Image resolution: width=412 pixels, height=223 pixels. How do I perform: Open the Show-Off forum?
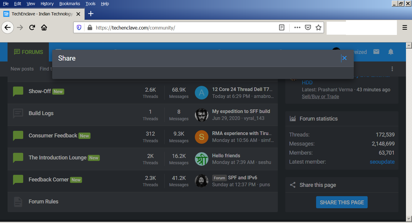[40, 91]
